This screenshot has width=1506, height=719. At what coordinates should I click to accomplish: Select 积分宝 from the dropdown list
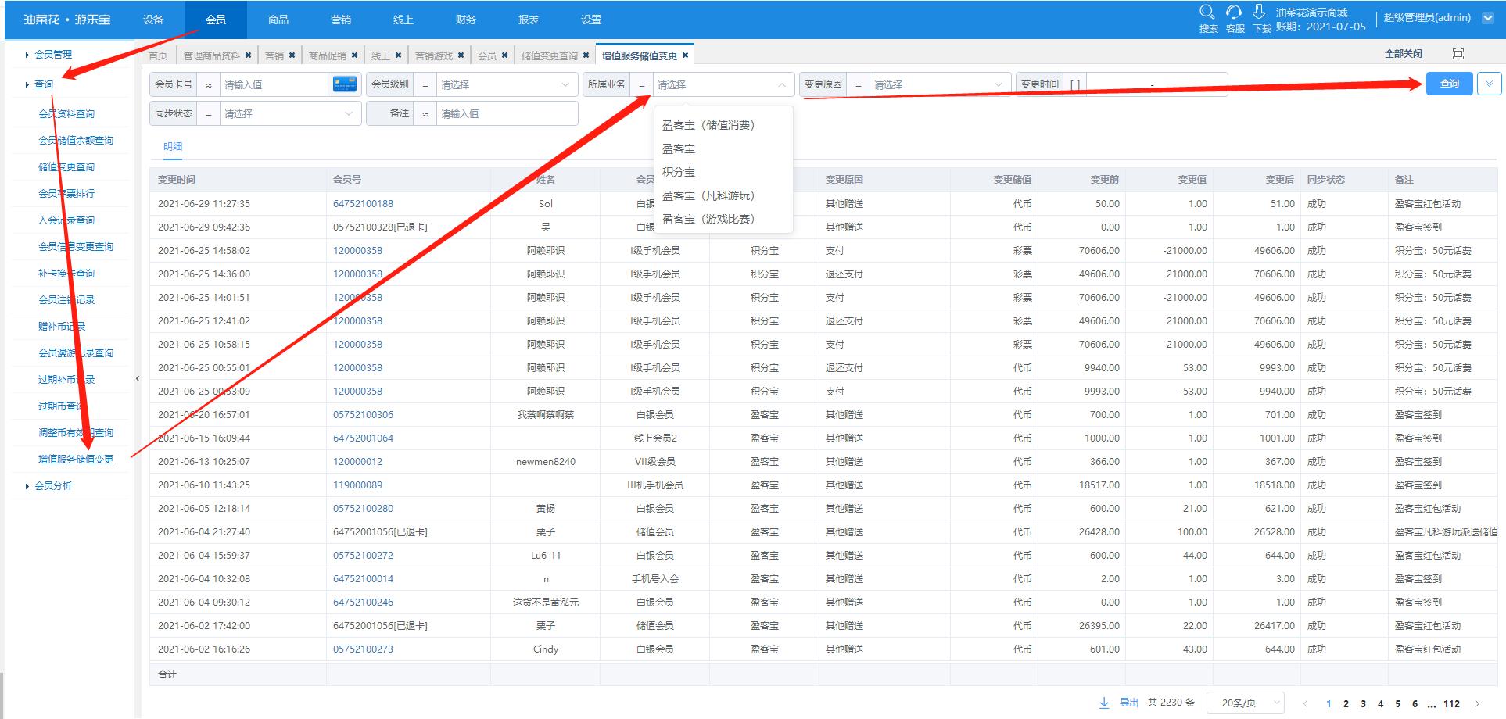click(723, 172)
